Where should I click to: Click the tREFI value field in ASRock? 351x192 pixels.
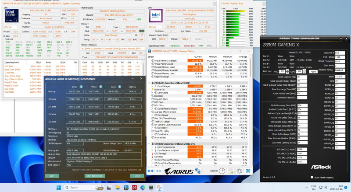[x=340, y=77]
